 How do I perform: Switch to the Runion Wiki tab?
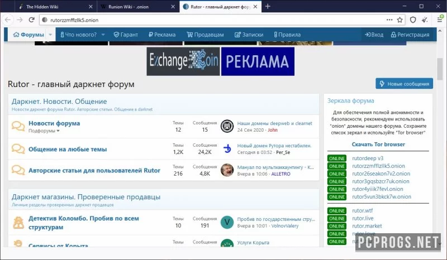[138, 7]
